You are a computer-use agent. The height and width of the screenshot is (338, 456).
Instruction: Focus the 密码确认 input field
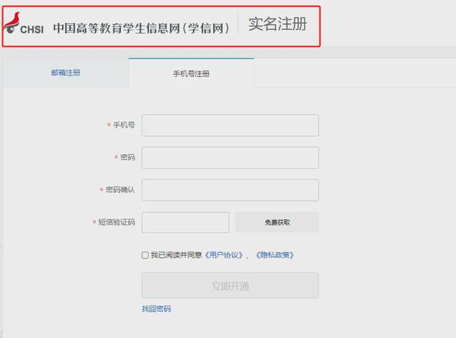[x=230, y=190]
